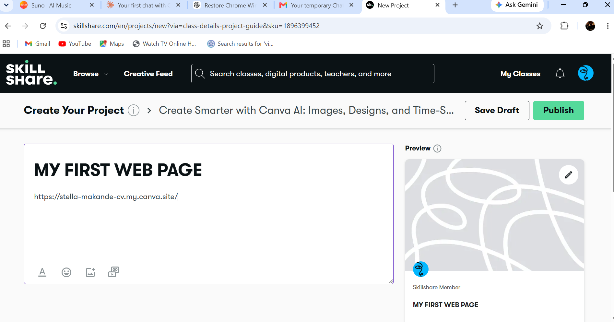The height and width of the screenshot is (322, 614).
Task: Open the Chrome apps grid
Action: point(6,44)
